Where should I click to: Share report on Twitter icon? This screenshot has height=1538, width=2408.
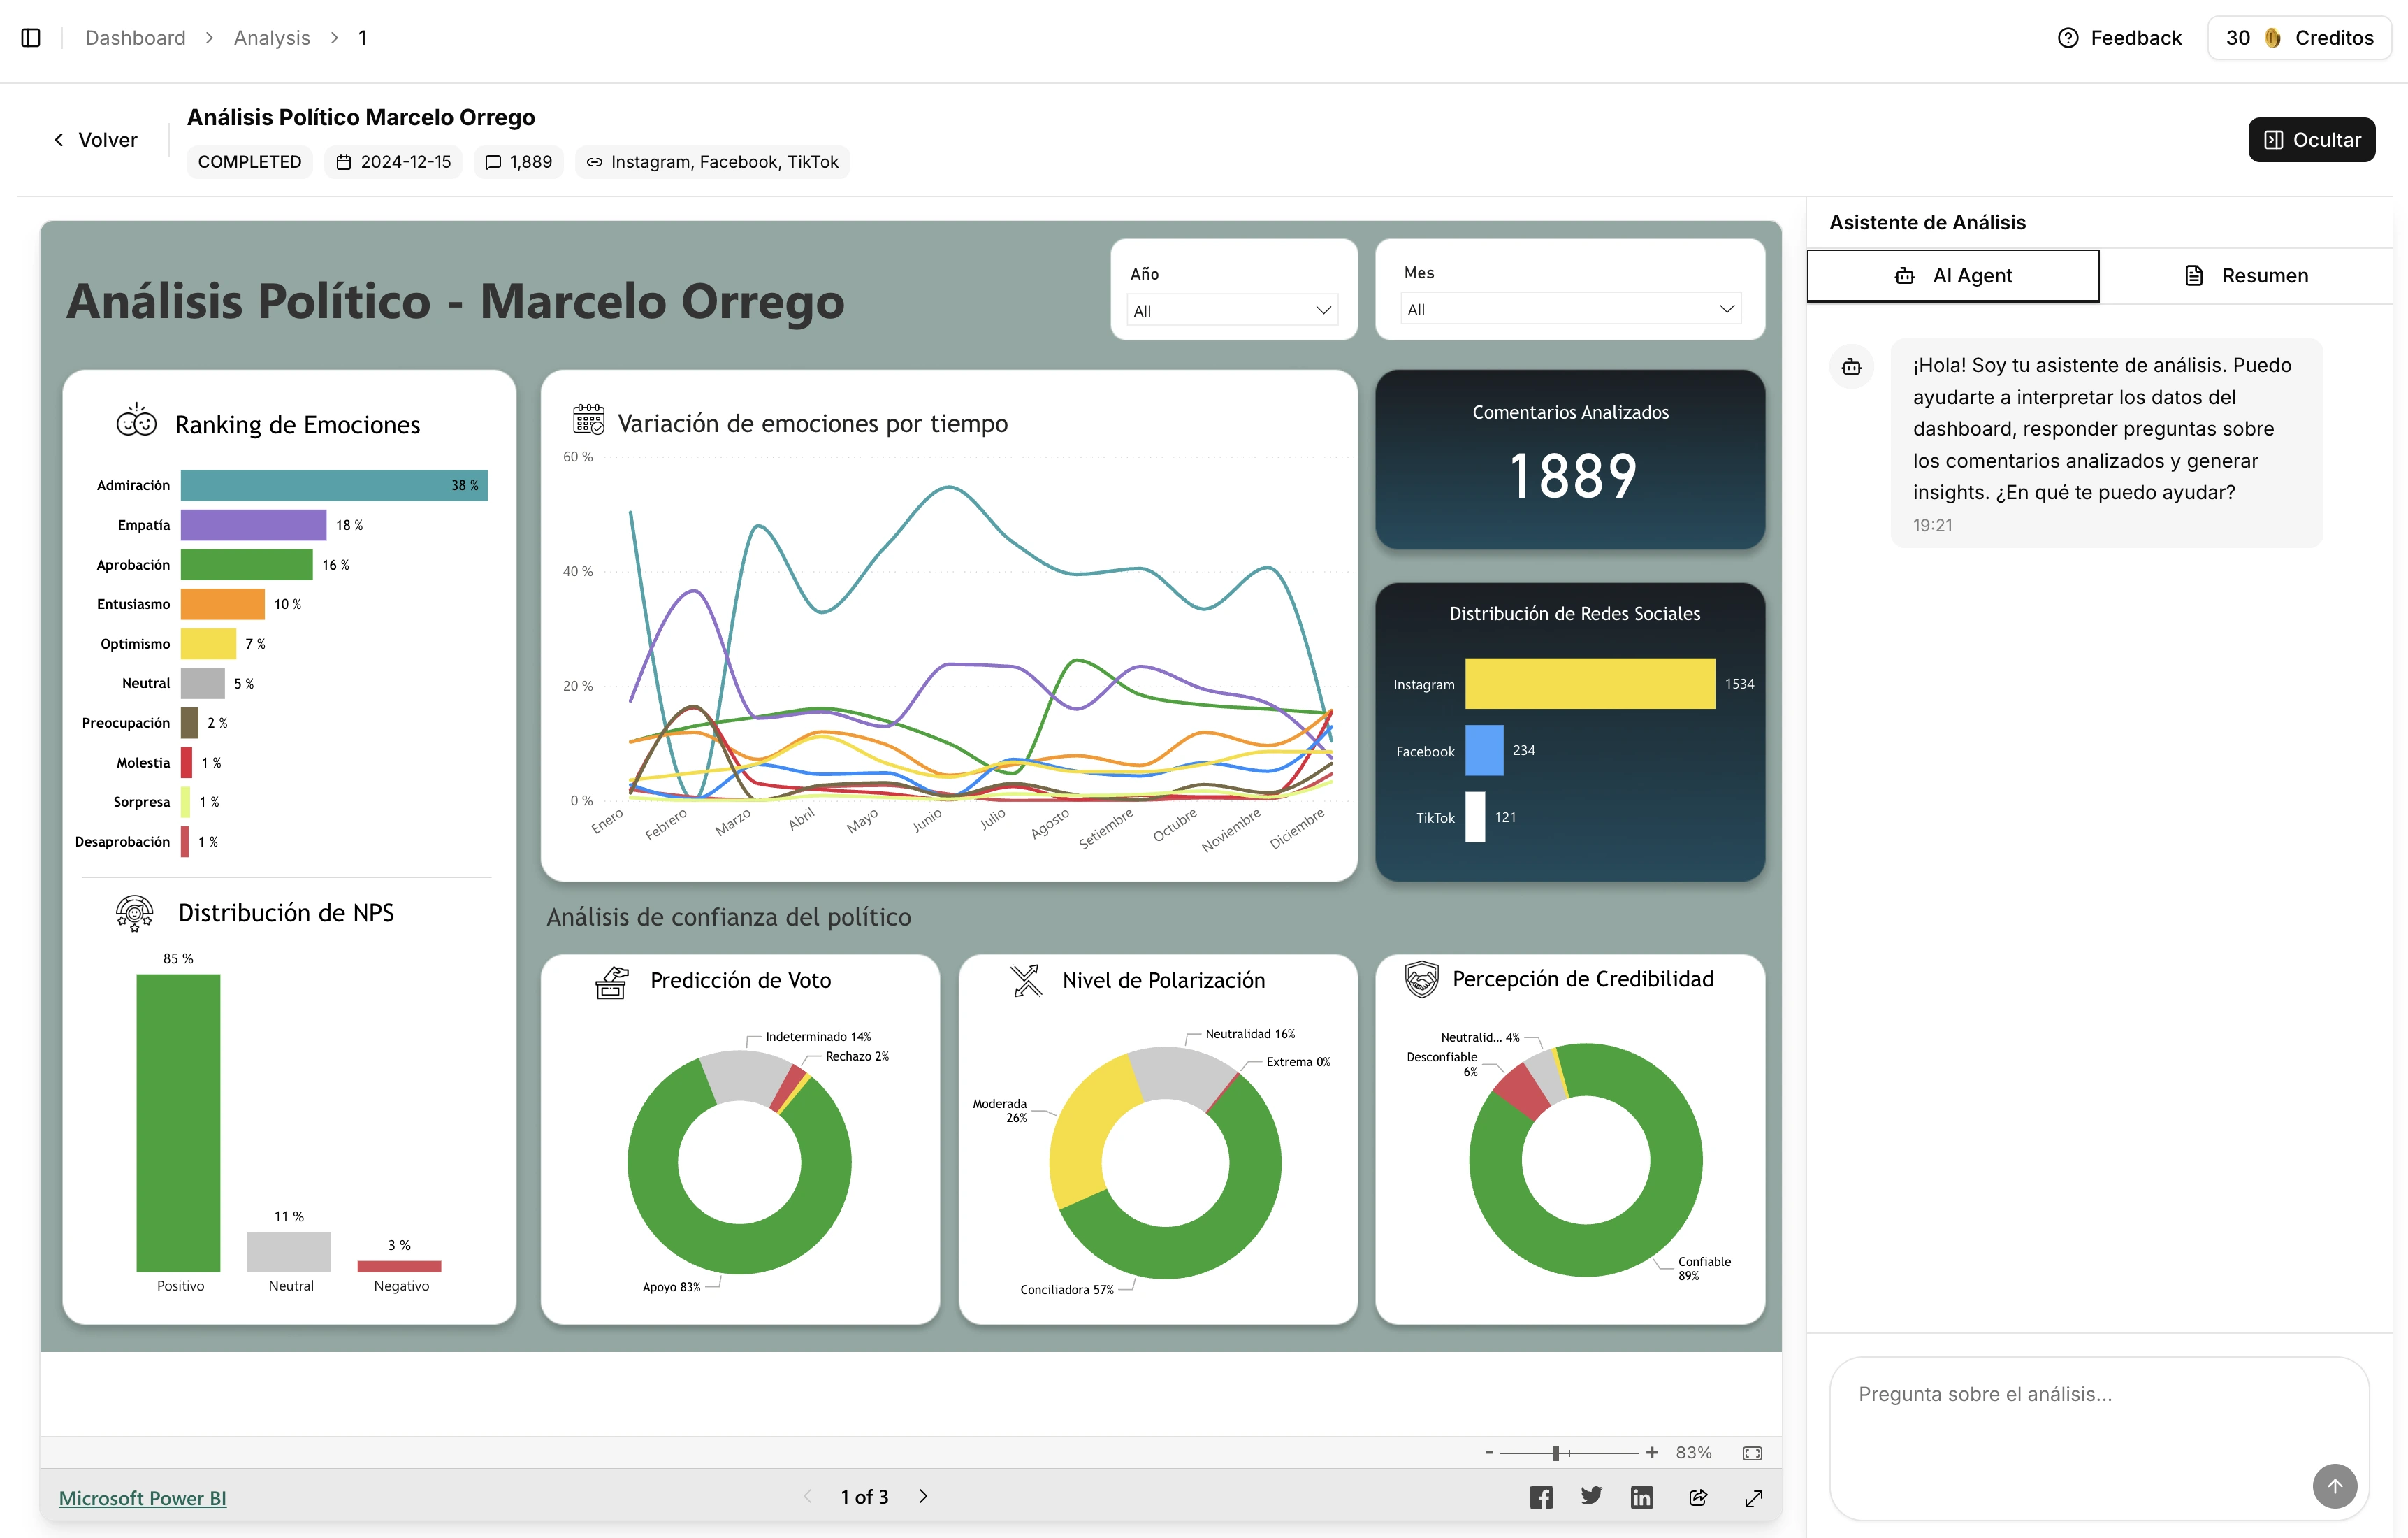click(x=1591, y=1496)
